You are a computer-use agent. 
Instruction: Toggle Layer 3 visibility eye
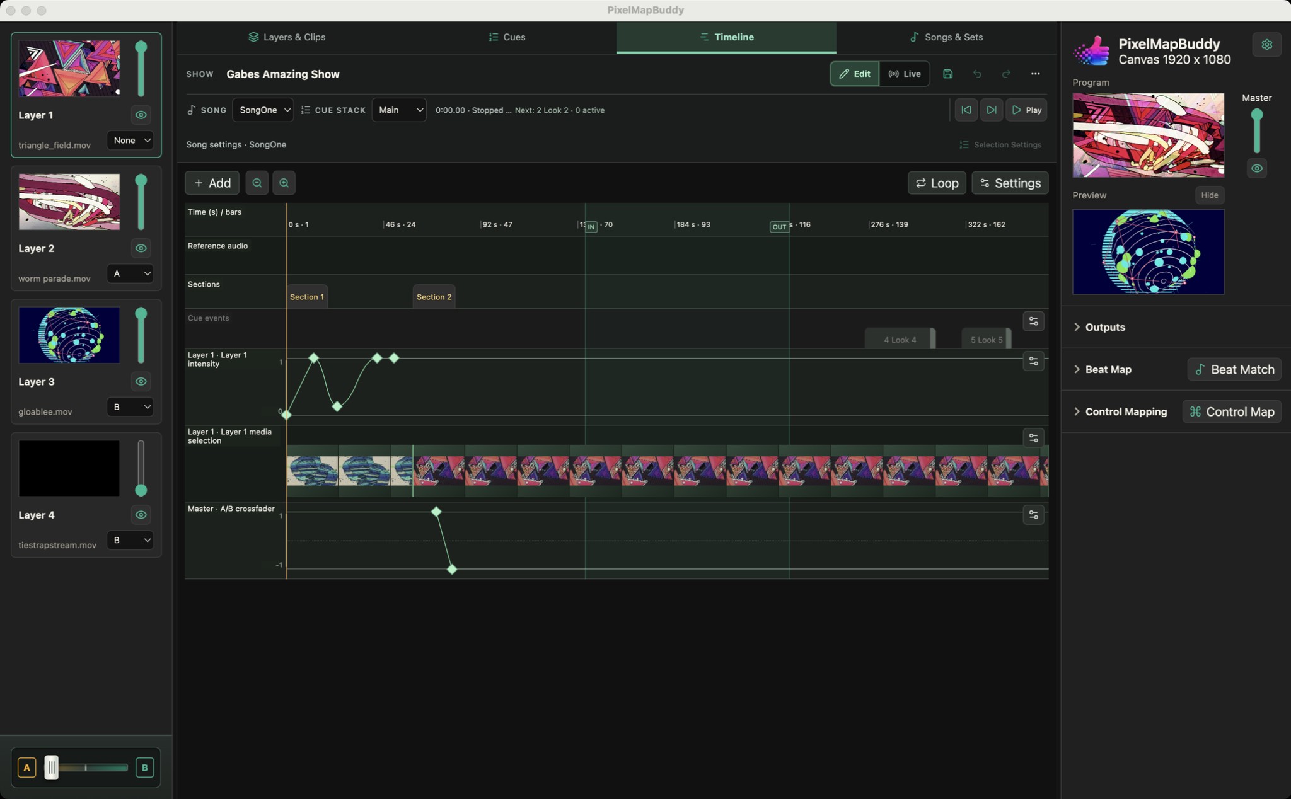tap(141, 381)
